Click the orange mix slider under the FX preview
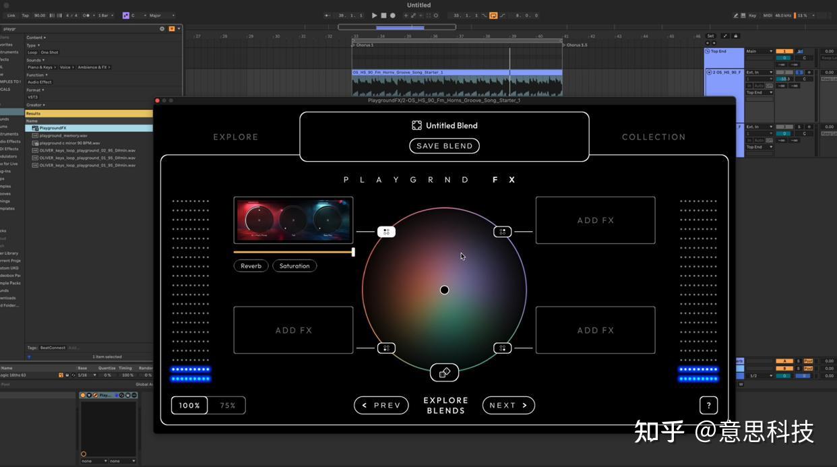This screenshot has width=837, height=467. [293, 251]
